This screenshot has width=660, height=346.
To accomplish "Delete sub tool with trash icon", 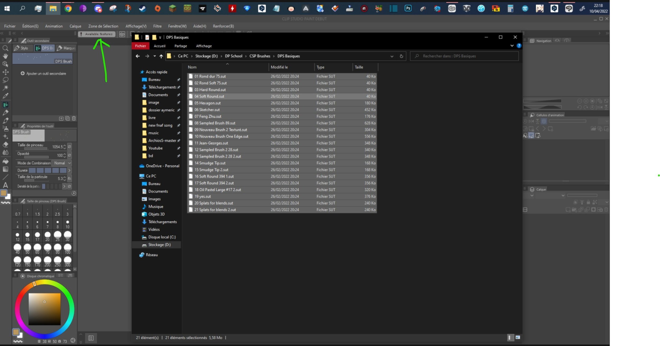I will click(x=74, y=119).
